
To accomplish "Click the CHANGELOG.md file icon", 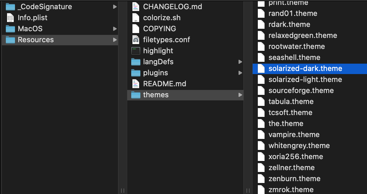I will click(135, 7).
